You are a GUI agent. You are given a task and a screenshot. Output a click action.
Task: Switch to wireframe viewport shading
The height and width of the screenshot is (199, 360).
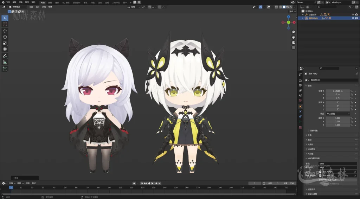[x=281, y=7]
